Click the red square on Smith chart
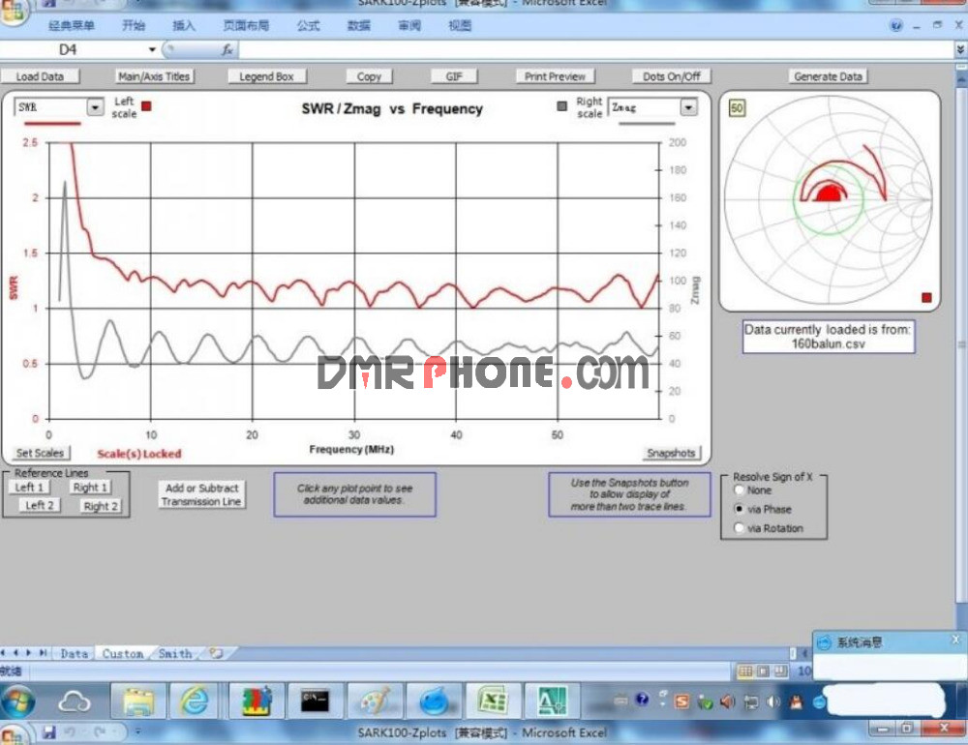968x745 pixels. click(x=926, y=297)
